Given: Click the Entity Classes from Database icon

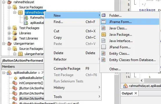Looking at the screenshot, I should 103,60.
